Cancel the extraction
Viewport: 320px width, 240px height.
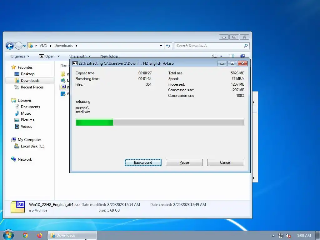(226, 162)
